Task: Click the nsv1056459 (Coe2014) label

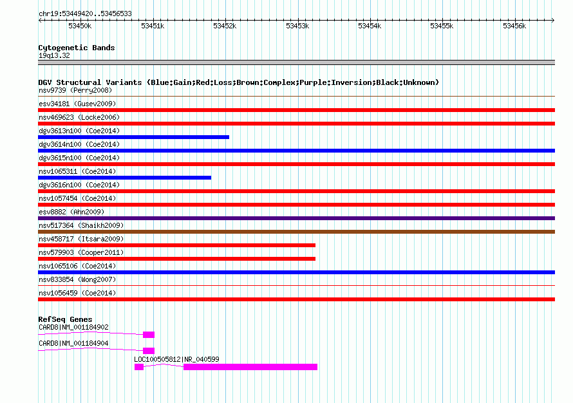Action: point(77,293)
